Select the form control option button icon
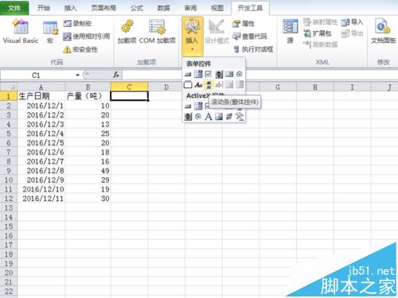The image size is (398, 298). point(240,74)
